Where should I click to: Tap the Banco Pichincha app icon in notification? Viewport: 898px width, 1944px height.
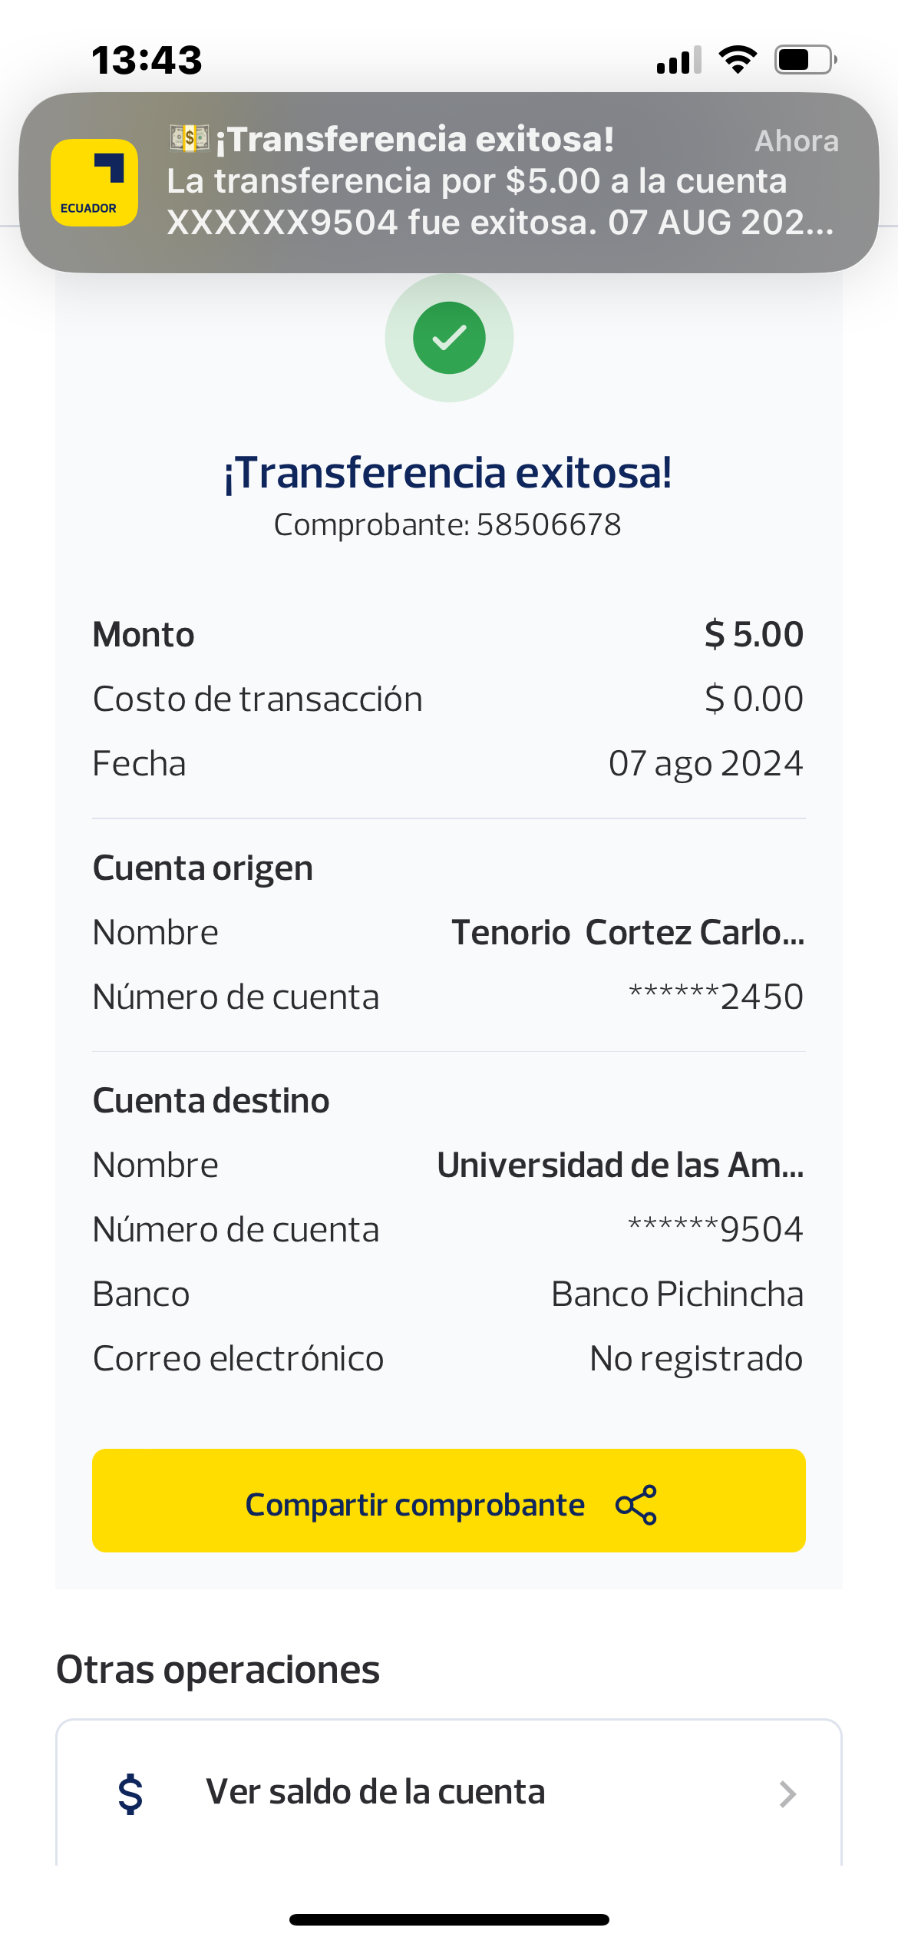(94, 183)
